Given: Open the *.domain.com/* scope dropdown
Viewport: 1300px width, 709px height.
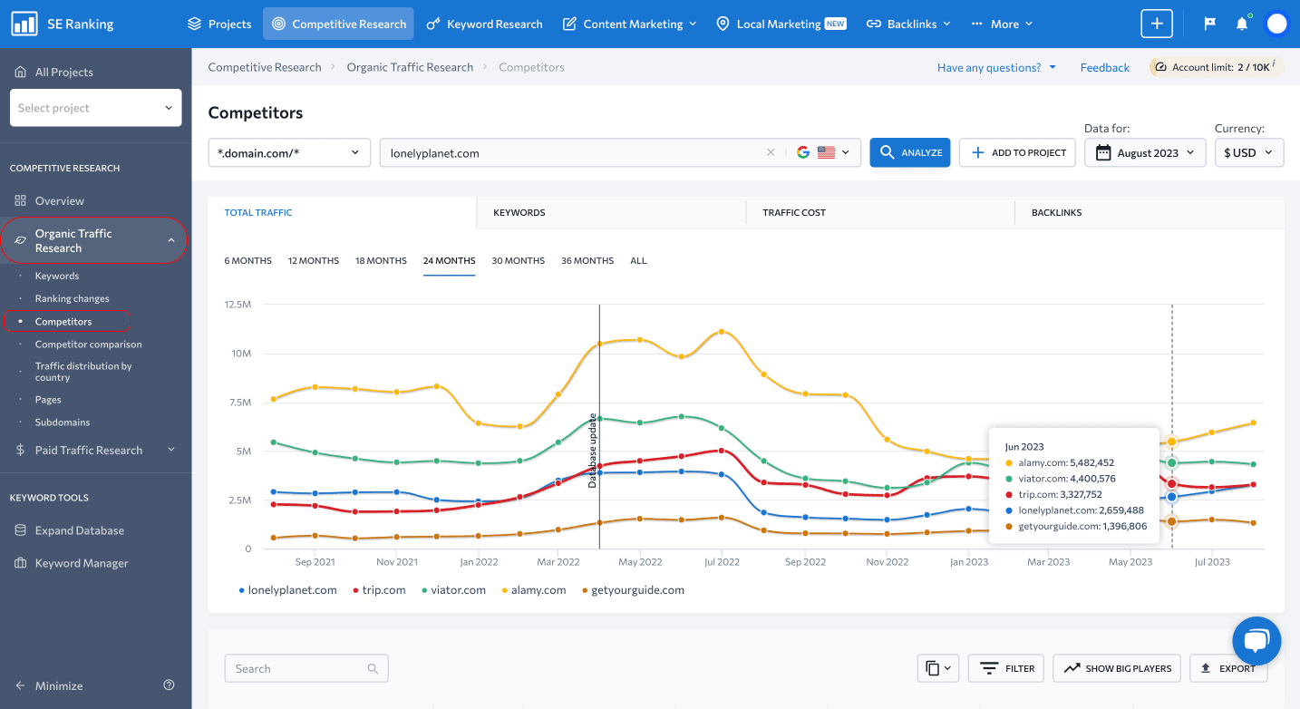Looking at the screenshot, I should coord(289,152).
